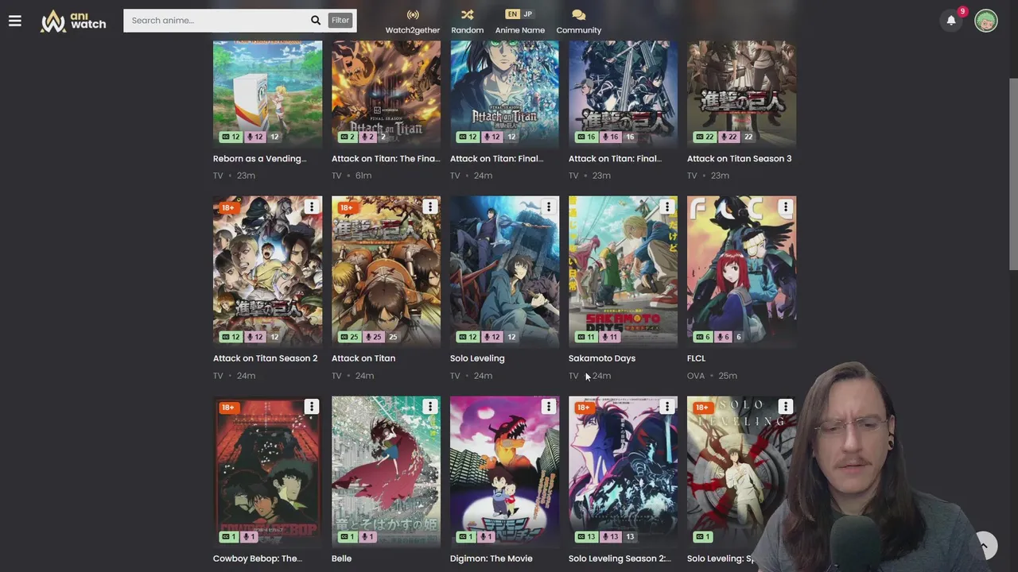
Task: Open the user profile avatar
Action: [x=985, y=21]
